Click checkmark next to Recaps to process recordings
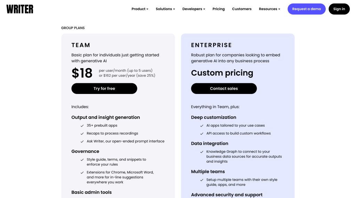The width and height of the screenshot is (356, 198). (x=82, y=134)
